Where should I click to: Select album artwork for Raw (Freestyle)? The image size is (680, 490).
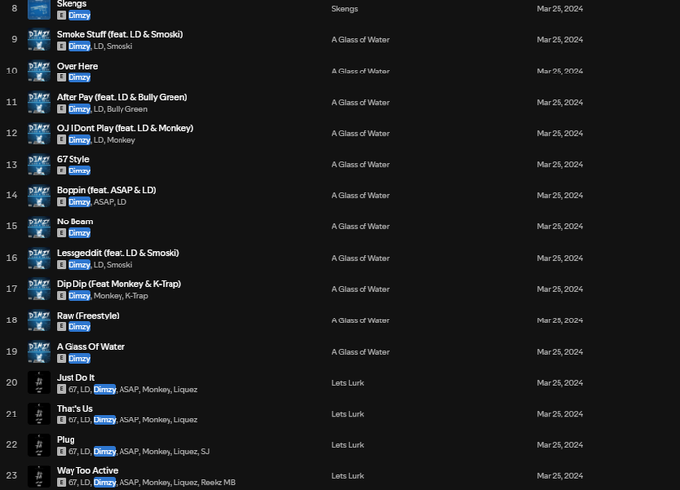point(39,320)
